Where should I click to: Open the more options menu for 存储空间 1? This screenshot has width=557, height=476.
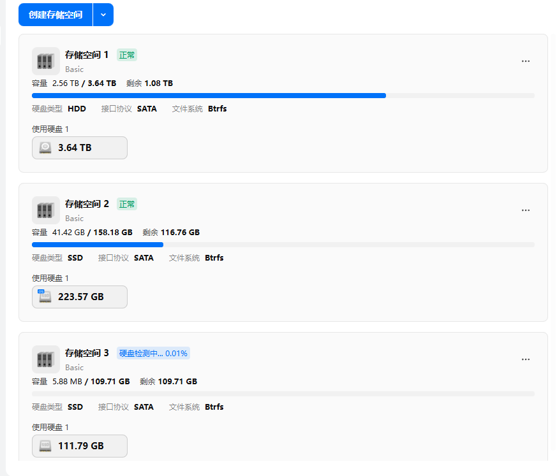526,61
